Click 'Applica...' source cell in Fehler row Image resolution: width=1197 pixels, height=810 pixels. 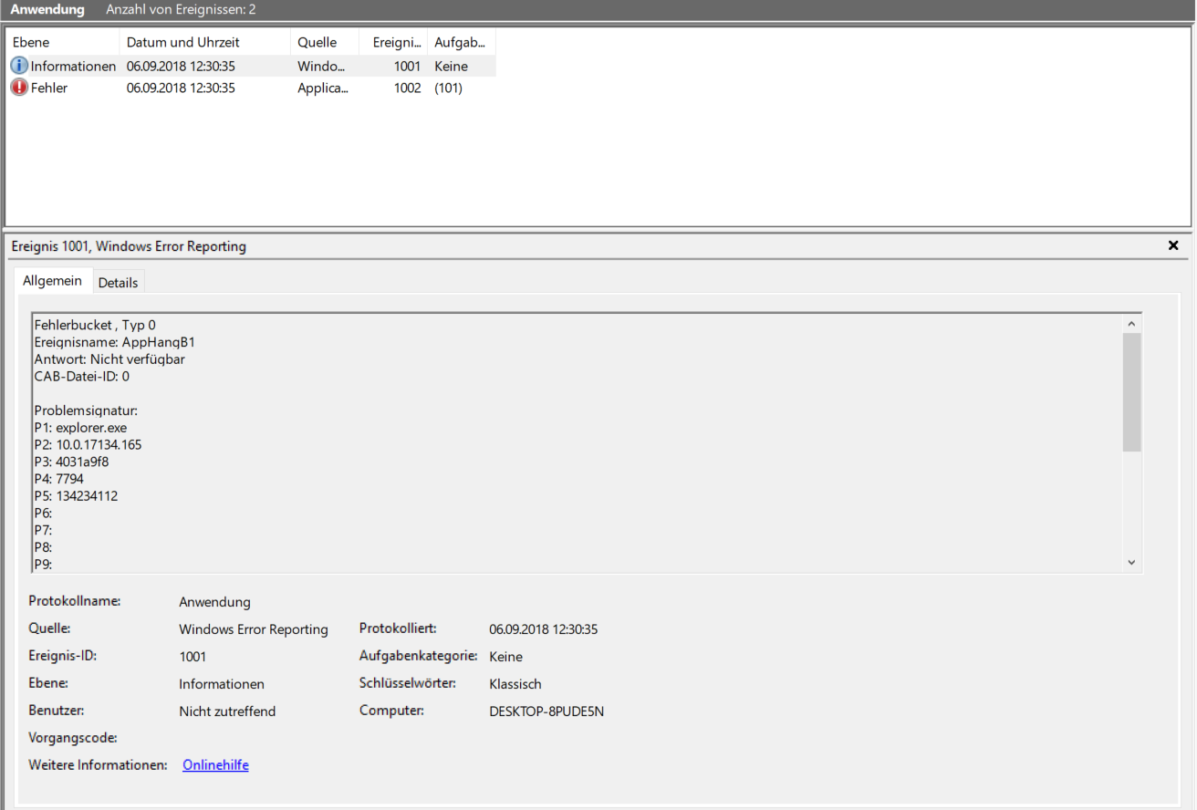(323, 88)
